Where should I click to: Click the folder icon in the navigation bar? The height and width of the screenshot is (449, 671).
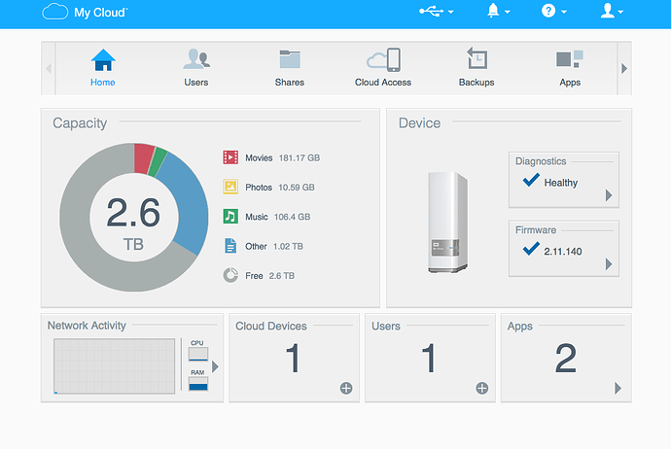(290, 59)
